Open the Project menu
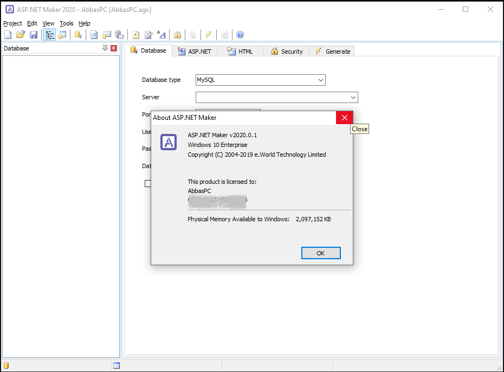The image size is (504, 372). pos(12,23)
